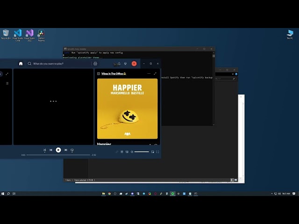Show hidden system tray icons
299x224 pixels.
(x=272, y=194)
